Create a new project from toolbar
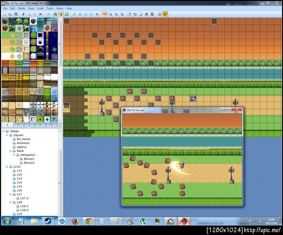Viewport: 283px width, 235px height. (x=5, y=14)
